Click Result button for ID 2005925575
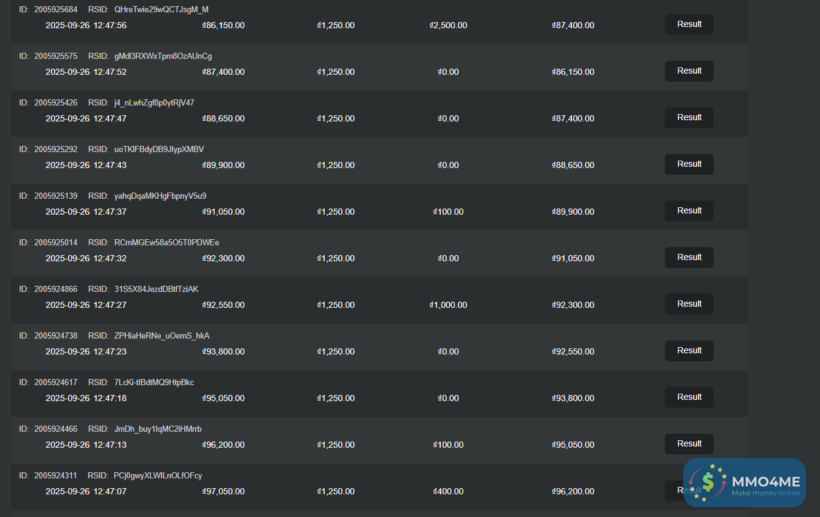820x517 pixels. [689, 71]
